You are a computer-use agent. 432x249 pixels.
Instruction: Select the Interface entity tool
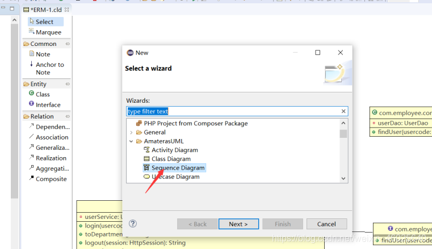45,104
